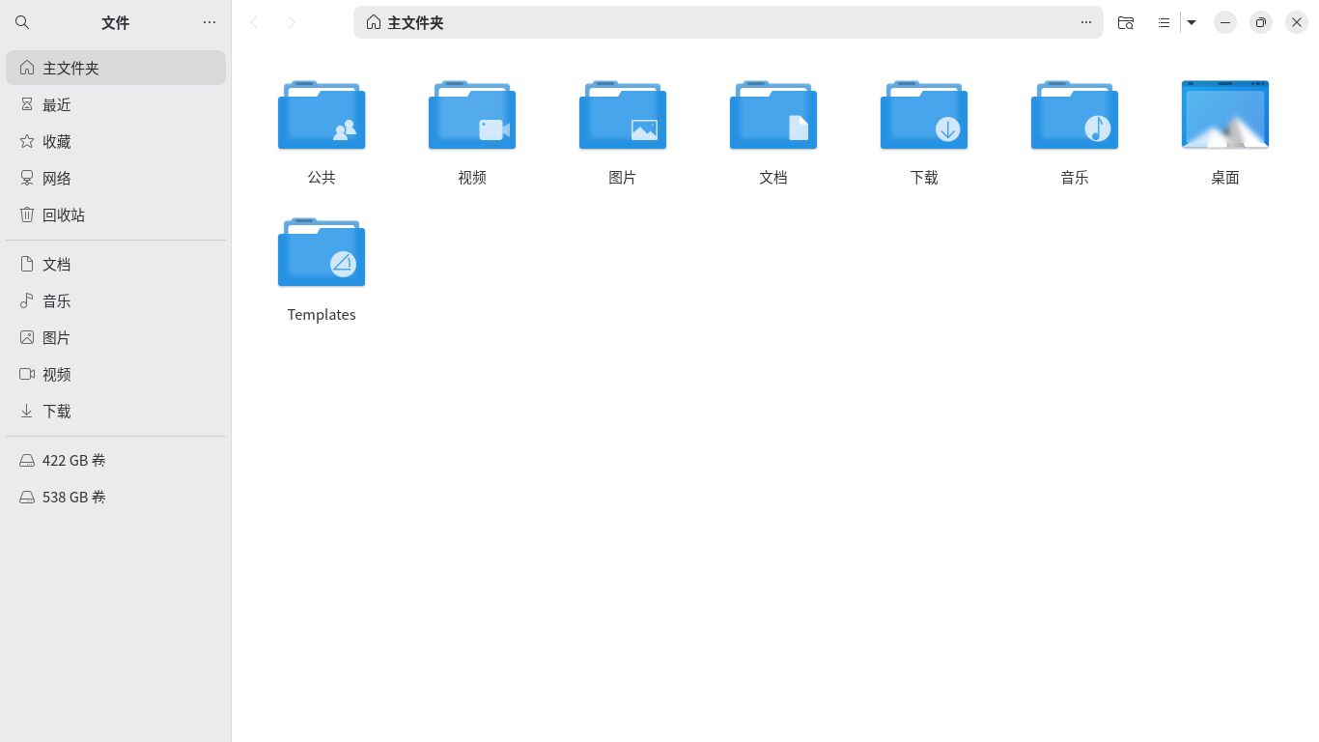1319x742 pixels.
Task: Open 最近 in the sidebar
Action: 56,104
